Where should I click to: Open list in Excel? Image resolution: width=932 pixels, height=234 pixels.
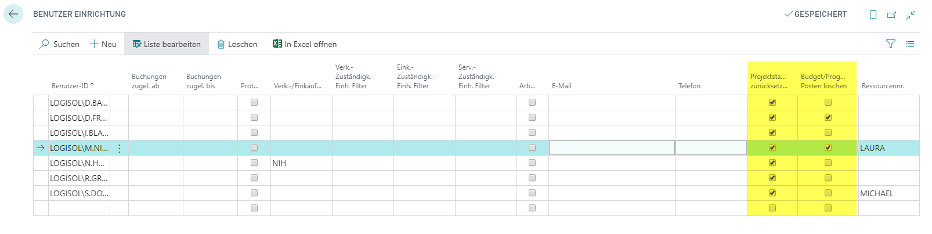pos(305,44)
